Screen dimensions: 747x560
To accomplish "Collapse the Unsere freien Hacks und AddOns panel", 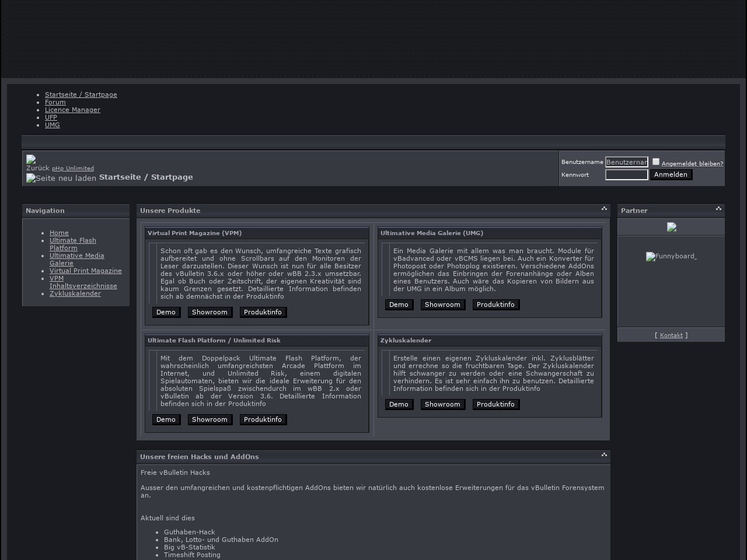I will click(604, 455).
